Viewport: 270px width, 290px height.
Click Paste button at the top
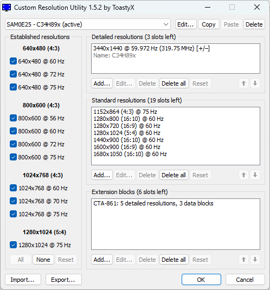tap(231, 24)
